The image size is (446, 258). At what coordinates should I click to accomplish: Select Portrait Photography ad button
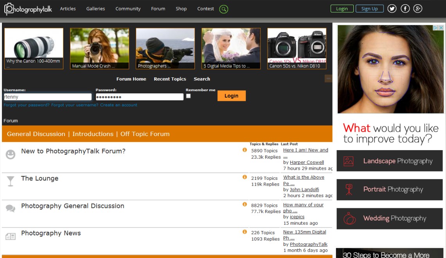pyautogui.click(x=390, y=190)
